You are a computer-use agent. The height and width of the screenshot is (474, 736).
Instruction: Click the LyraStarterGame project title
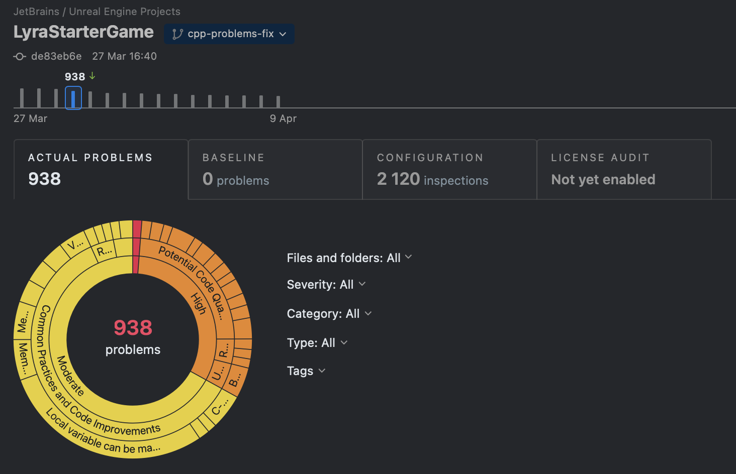pos(83,32)
